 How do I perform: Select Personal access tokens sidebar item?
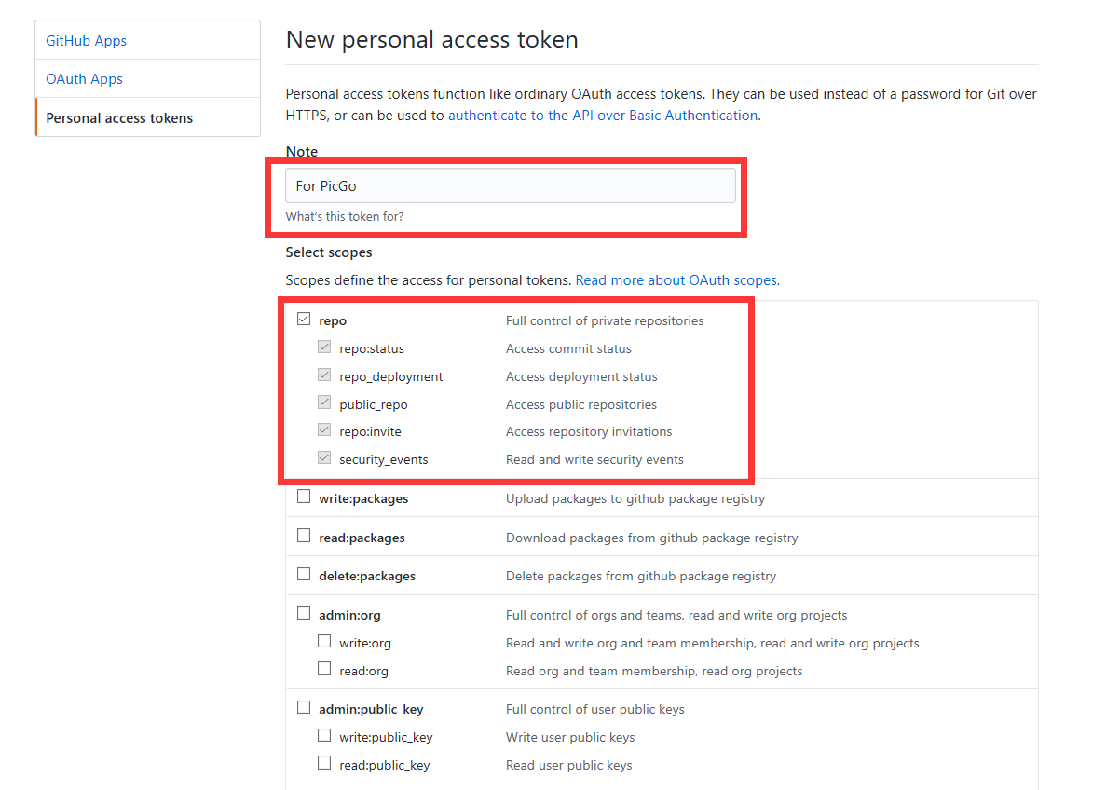click(119, 118)
